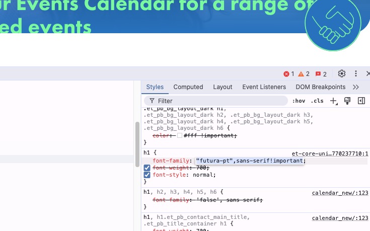Viewport: 370px width, 231px height.
Task: Open the Event Listeners tab
Action: 264,87
